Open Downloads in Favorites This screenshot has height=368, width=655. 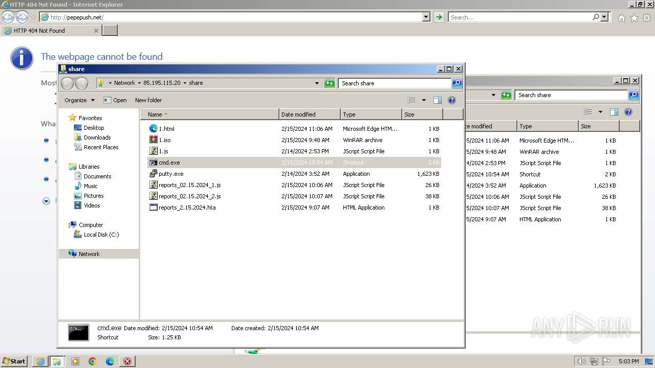pyautogui.click(x=92, y=137)
